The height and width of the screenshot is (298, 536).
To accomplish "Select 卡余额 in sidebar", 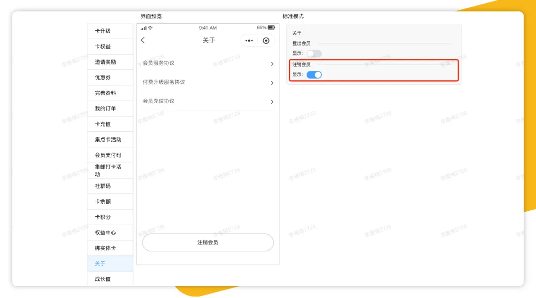I will coord(110,202).
